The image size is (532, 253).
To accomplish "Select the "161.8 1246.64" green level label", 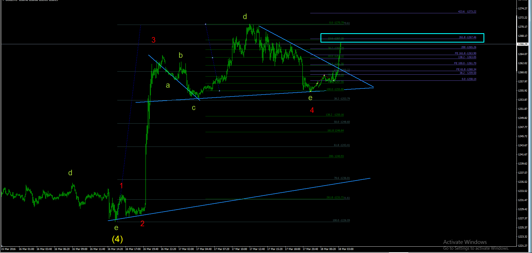I will [335, 131].
